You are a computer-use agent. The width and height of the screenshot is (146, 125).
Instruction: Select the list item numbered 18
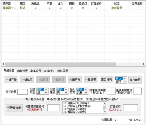[83, 112]
